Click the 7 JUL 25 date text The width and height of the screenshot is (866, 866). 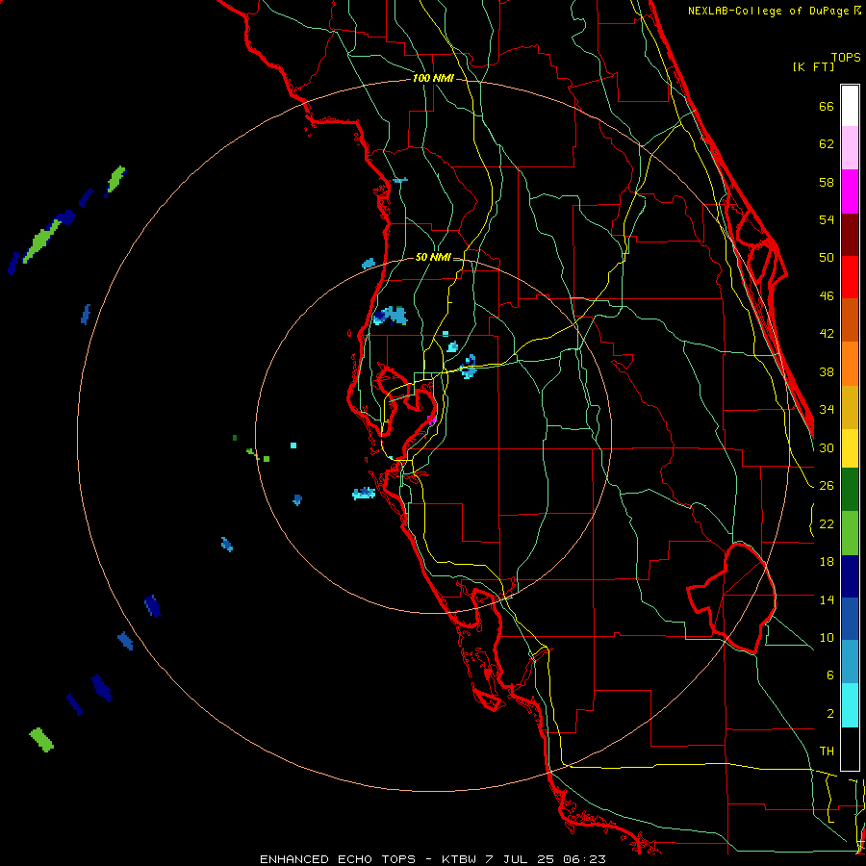[522, 859]
